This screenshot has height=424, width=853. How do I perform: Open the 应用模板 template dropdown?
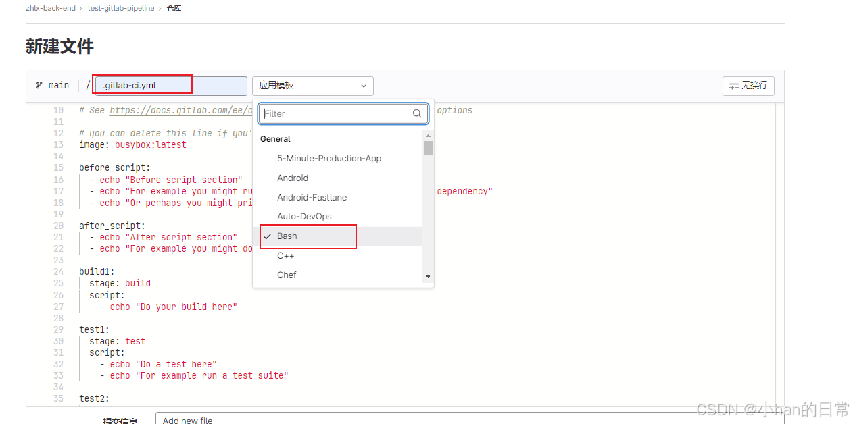(313, 86)
